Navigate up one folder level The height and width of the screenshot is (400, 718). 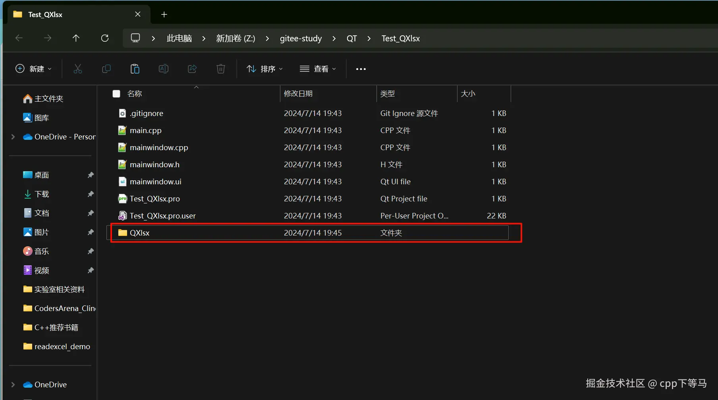pyautogui.click(x=76, y=38)
